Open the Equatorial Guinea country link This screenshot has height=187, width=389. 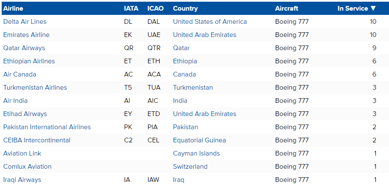pyautogui.click(x=200, y=140)
